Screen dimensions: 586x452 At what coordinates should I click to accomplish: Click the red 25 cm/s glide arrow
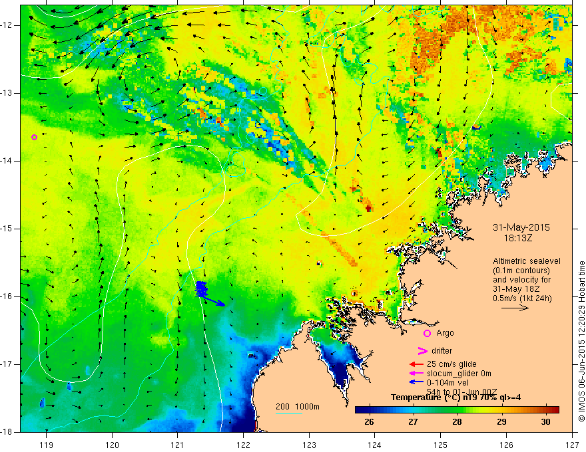coord(416,364)
